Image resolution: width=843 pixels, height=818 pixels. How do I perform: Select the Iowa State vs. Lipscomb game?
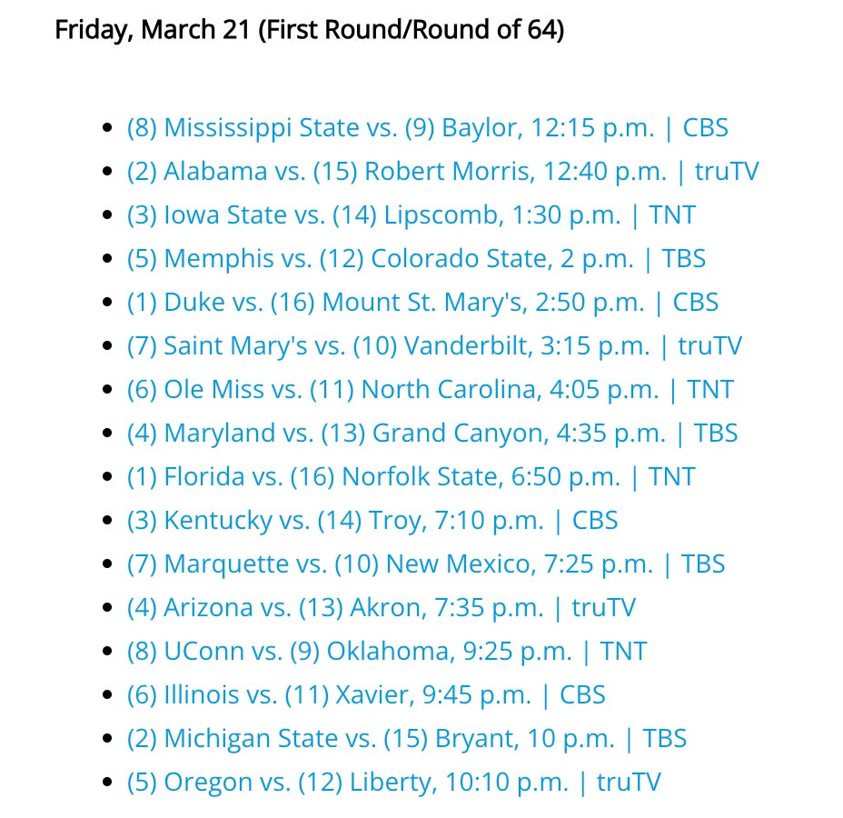pyautogui.click(x=411, y=215)
